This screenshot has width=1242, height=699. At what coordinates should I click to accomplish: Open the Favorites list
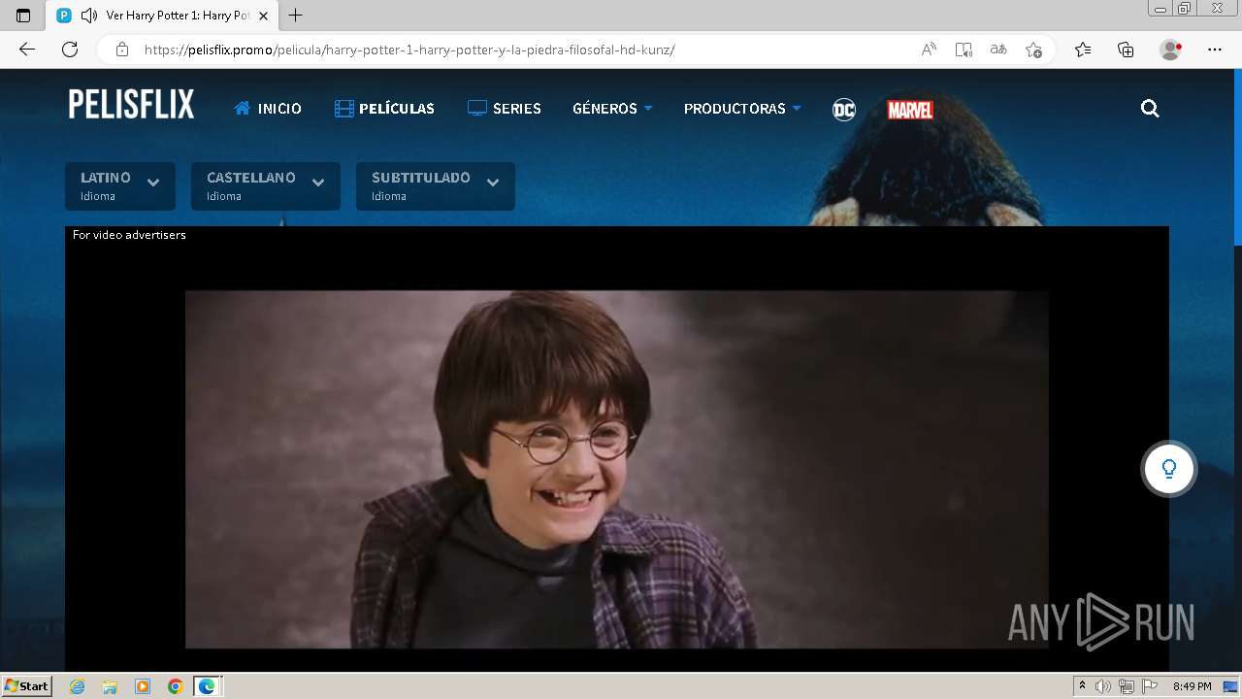1083,50
